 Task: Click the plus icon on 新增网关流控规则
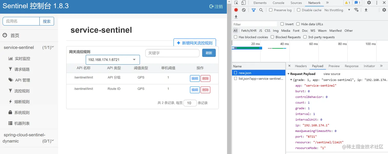(x=179, y=43)
